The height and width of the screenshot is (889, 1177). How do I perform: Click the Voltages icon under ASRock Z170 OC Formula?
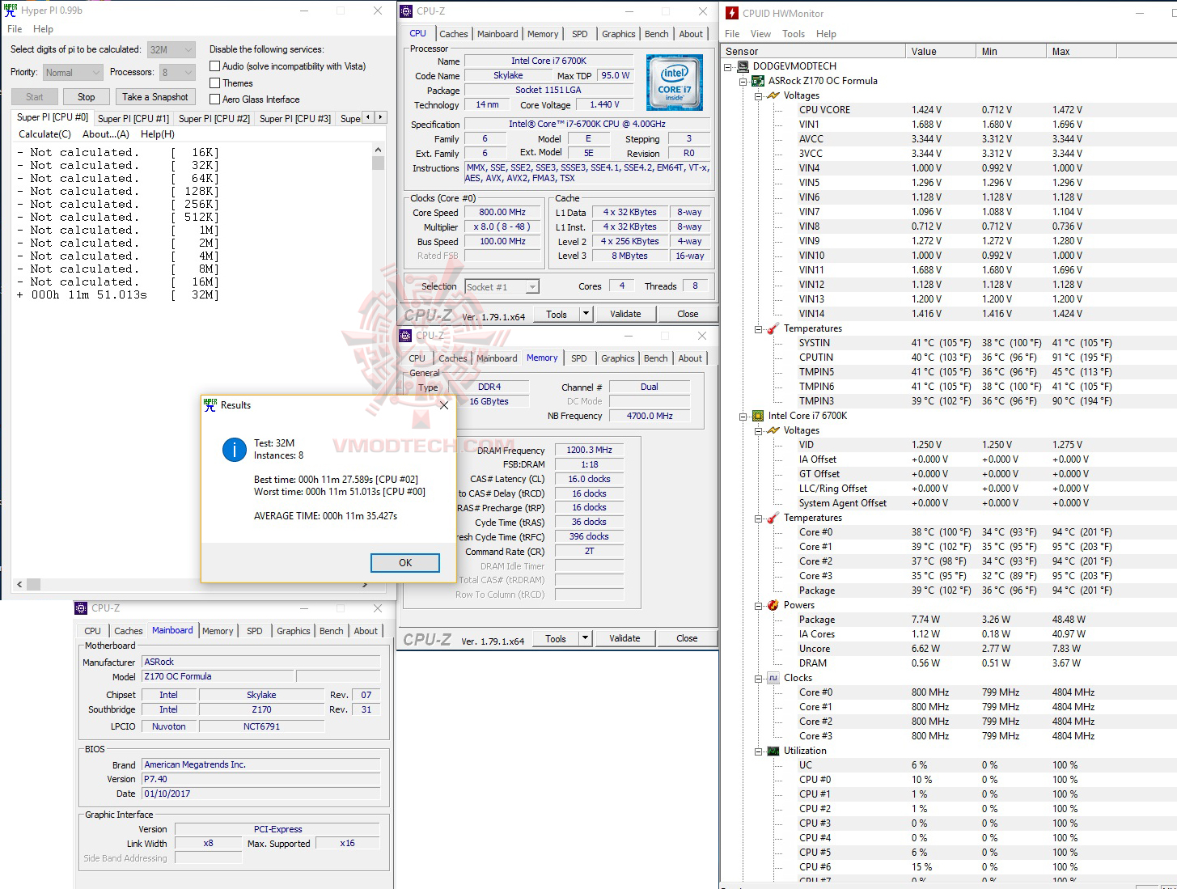773,95
